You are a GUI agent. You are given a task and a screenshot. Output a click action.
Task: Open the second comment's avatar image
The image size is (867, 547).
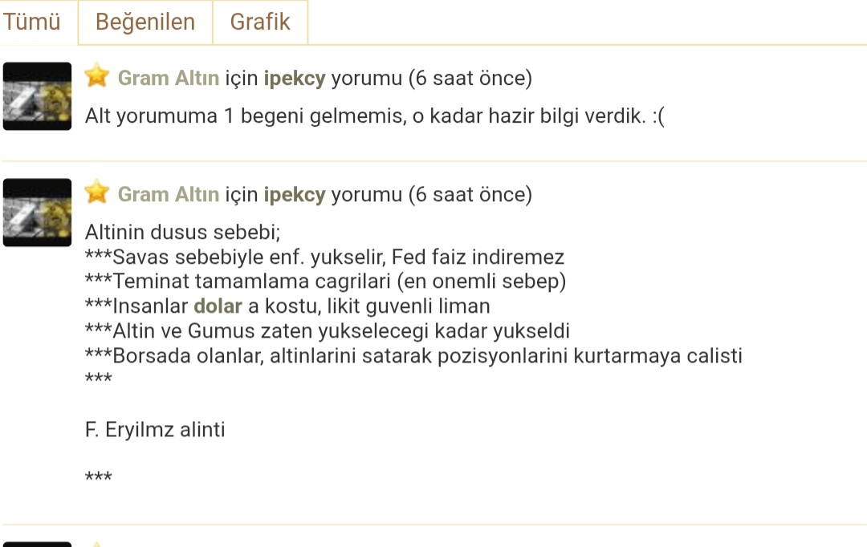click(37, 212)
